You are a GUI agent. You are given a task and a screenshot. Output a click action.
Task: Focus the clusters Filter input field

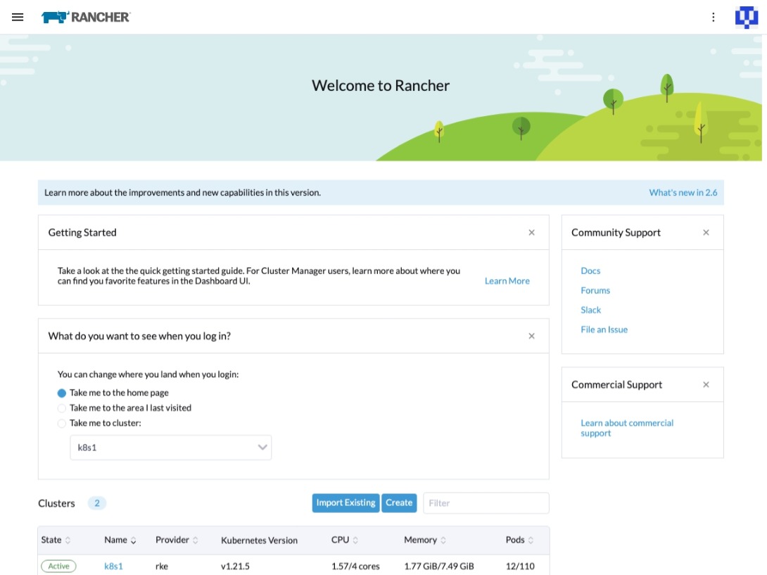tap(486, 503)
